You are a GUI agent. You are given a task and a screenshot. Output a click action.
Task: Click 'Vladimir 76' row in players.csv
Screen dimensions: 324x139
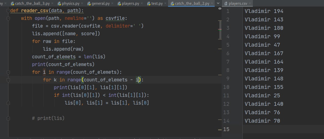tap(262, 112)
